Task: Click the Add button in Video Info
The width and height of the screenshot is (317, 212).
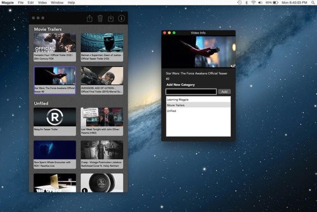Action: [x=224, y=92]
